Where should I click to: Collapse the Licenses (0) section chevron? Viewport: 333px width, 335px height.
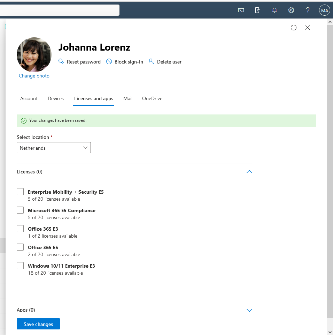click(x=249, y=172)
